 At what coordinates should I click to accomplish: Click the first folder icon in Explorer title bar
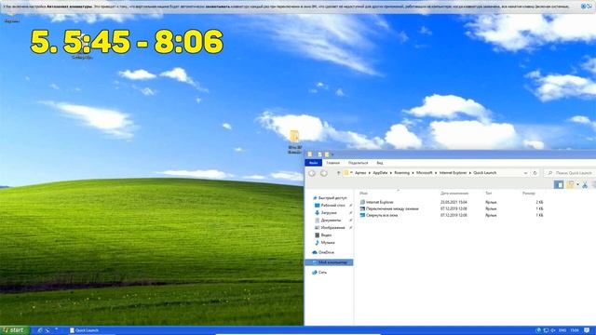(310, 154)
